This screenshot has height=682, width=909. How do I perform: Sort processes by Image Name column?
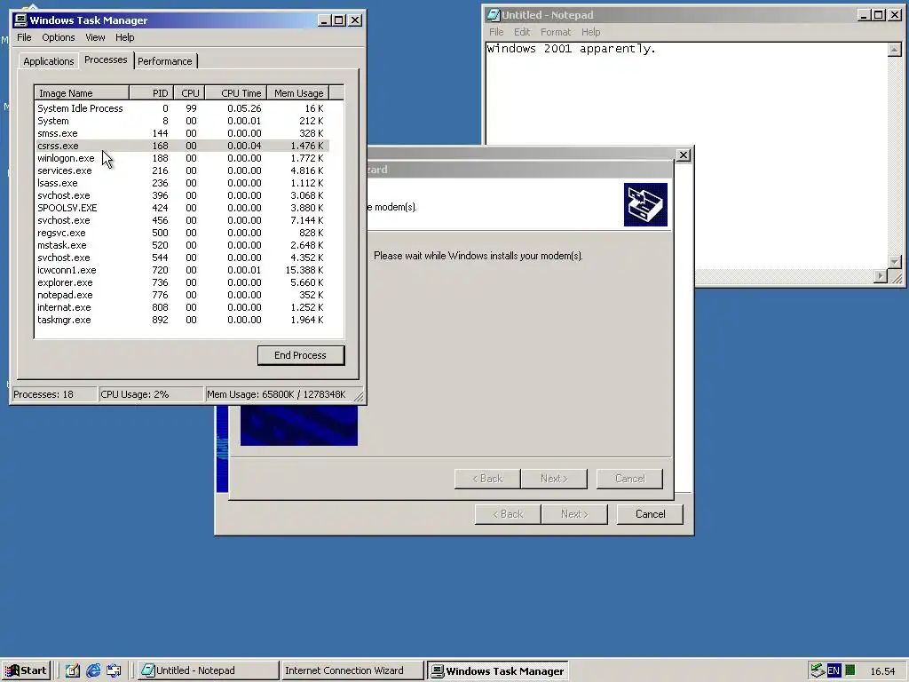click(82, 92)
